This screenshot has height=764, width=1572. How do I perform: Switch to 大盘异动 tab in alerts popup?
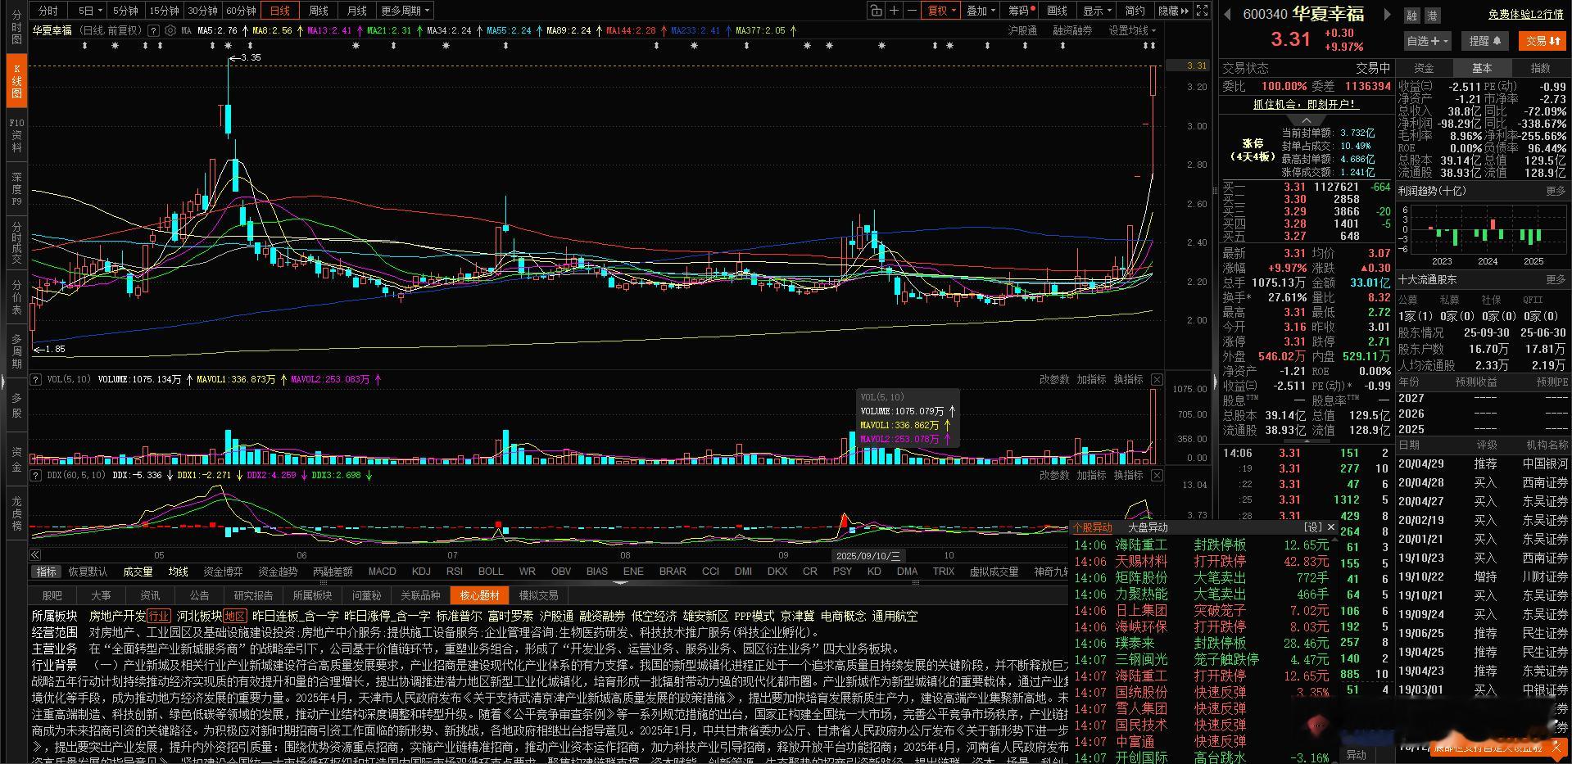[x=1148, y=527]
